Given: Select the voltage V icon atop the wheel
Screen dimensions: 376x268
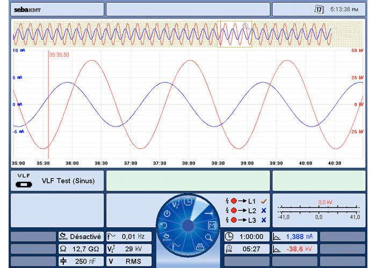Looking at the screenshot, I should pos(176,204).
